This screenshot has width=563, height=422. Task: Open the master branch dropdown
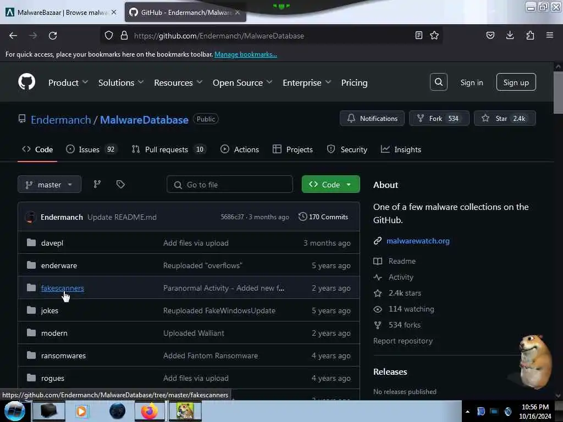click(49, 185)
